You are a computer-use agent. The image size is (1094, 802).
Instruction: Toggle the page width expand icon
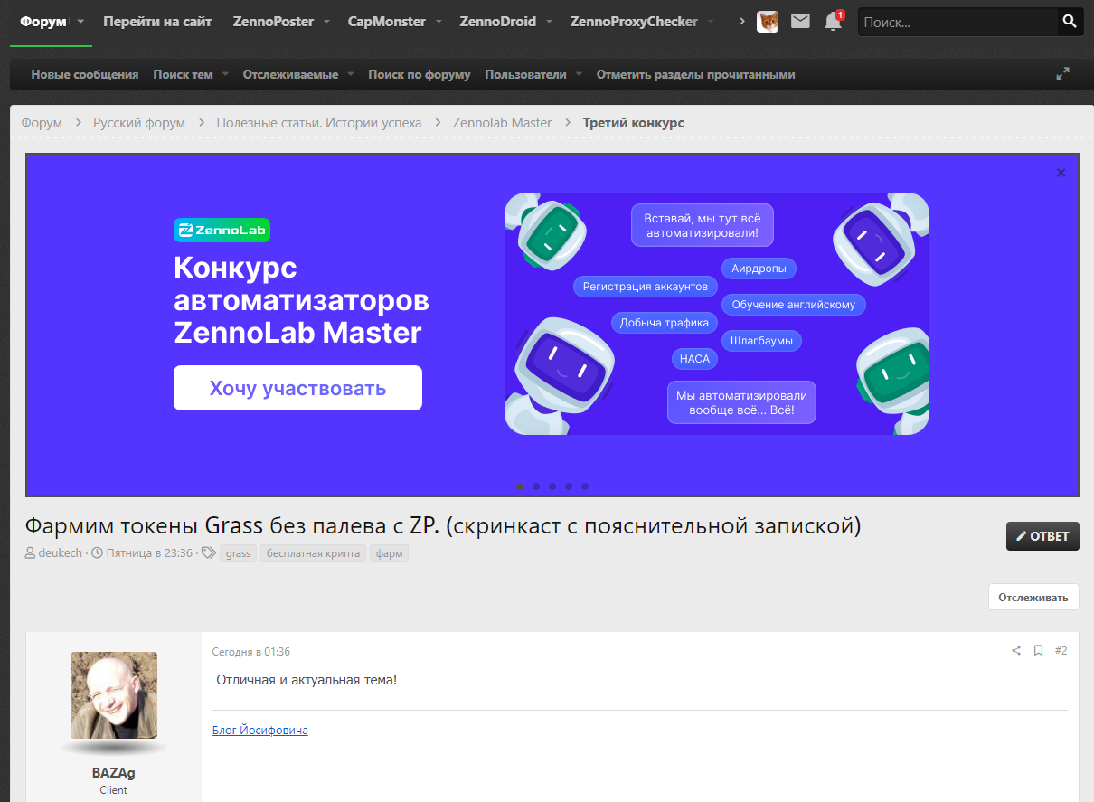1063,74
